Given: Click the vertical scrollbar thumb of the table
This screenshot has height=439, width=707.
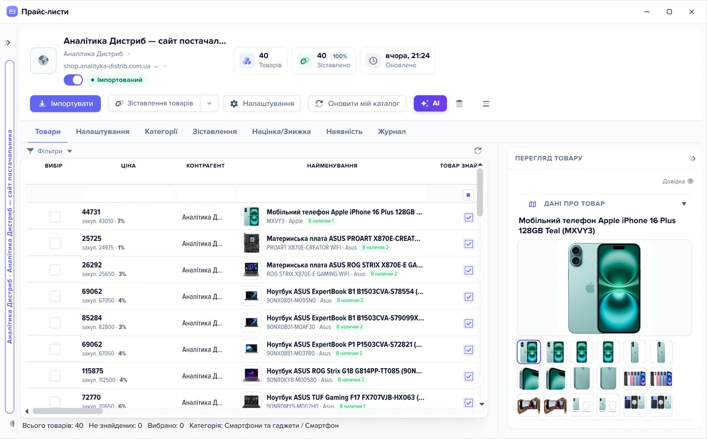Looking at the screenshot, I should [480, 193].
